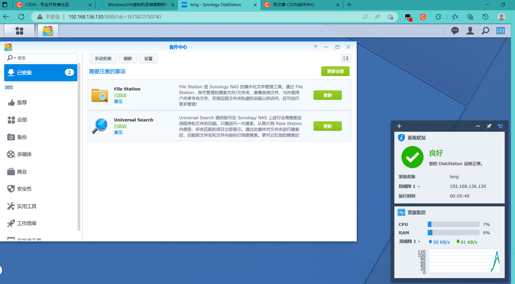
Task: Click Package Center taskbar icon
Action: point(48,31)
